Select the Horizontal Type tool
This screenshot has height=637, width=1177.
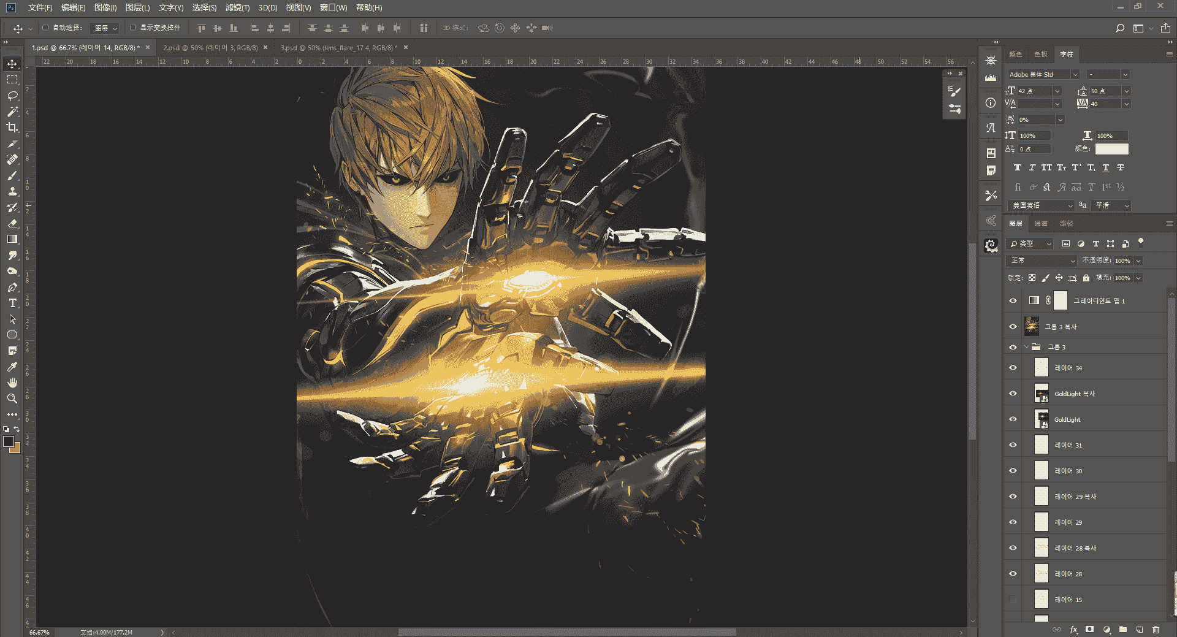tap(12, 303)
